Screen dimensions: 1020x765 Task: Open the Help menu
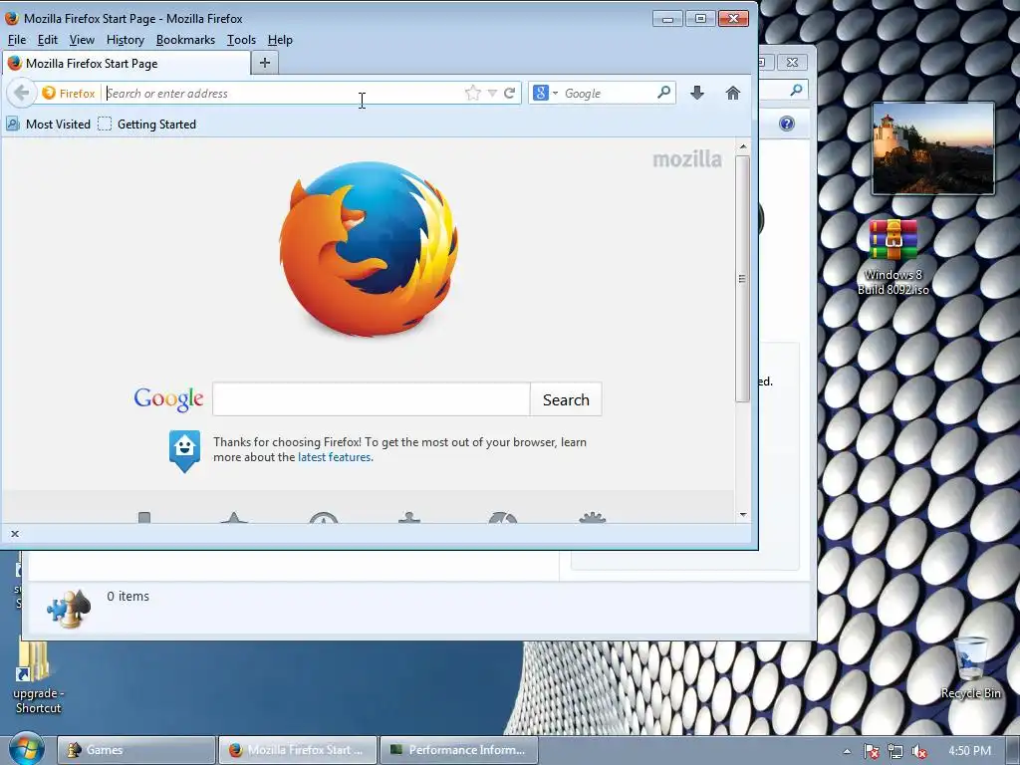point(280,40)
